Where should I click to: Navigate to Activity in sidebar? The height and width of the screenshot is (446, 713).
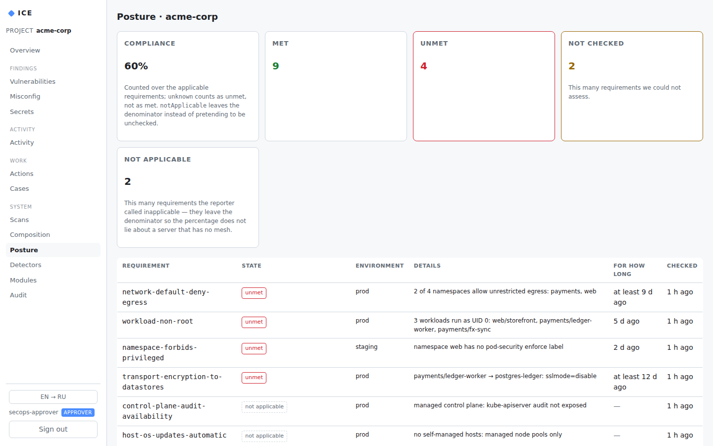tap(53, 143)
